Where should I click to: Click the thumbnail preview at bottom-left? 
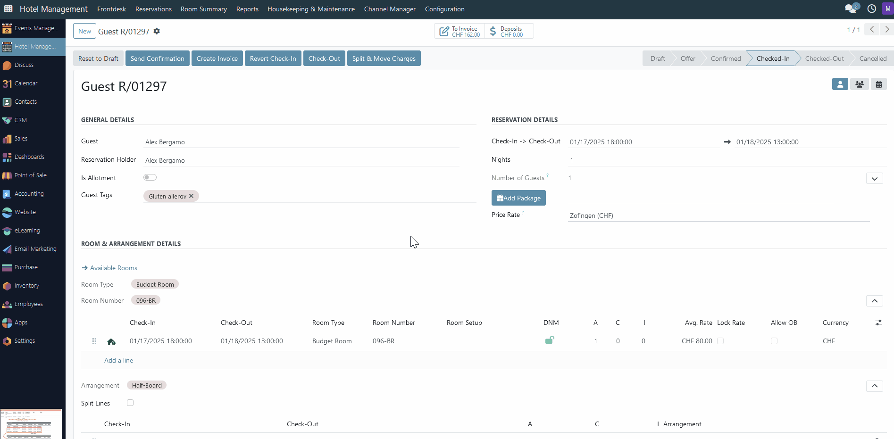click(x=31, y=424)
